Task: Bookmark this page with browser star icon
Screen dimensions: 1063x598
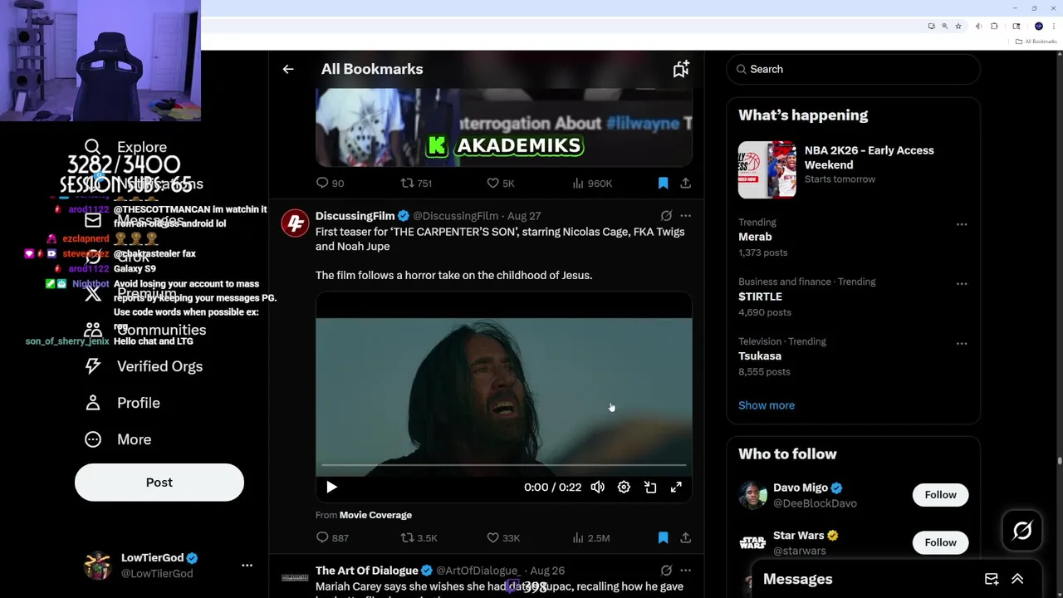Action: click(x=958, y=27)
